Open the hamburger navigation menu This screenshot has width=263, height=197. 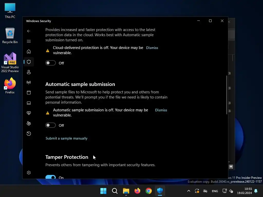[29, 41]
